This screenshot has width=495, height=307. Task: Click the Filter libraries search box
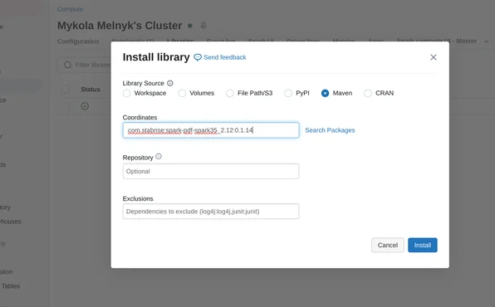(x=85, y=65)
